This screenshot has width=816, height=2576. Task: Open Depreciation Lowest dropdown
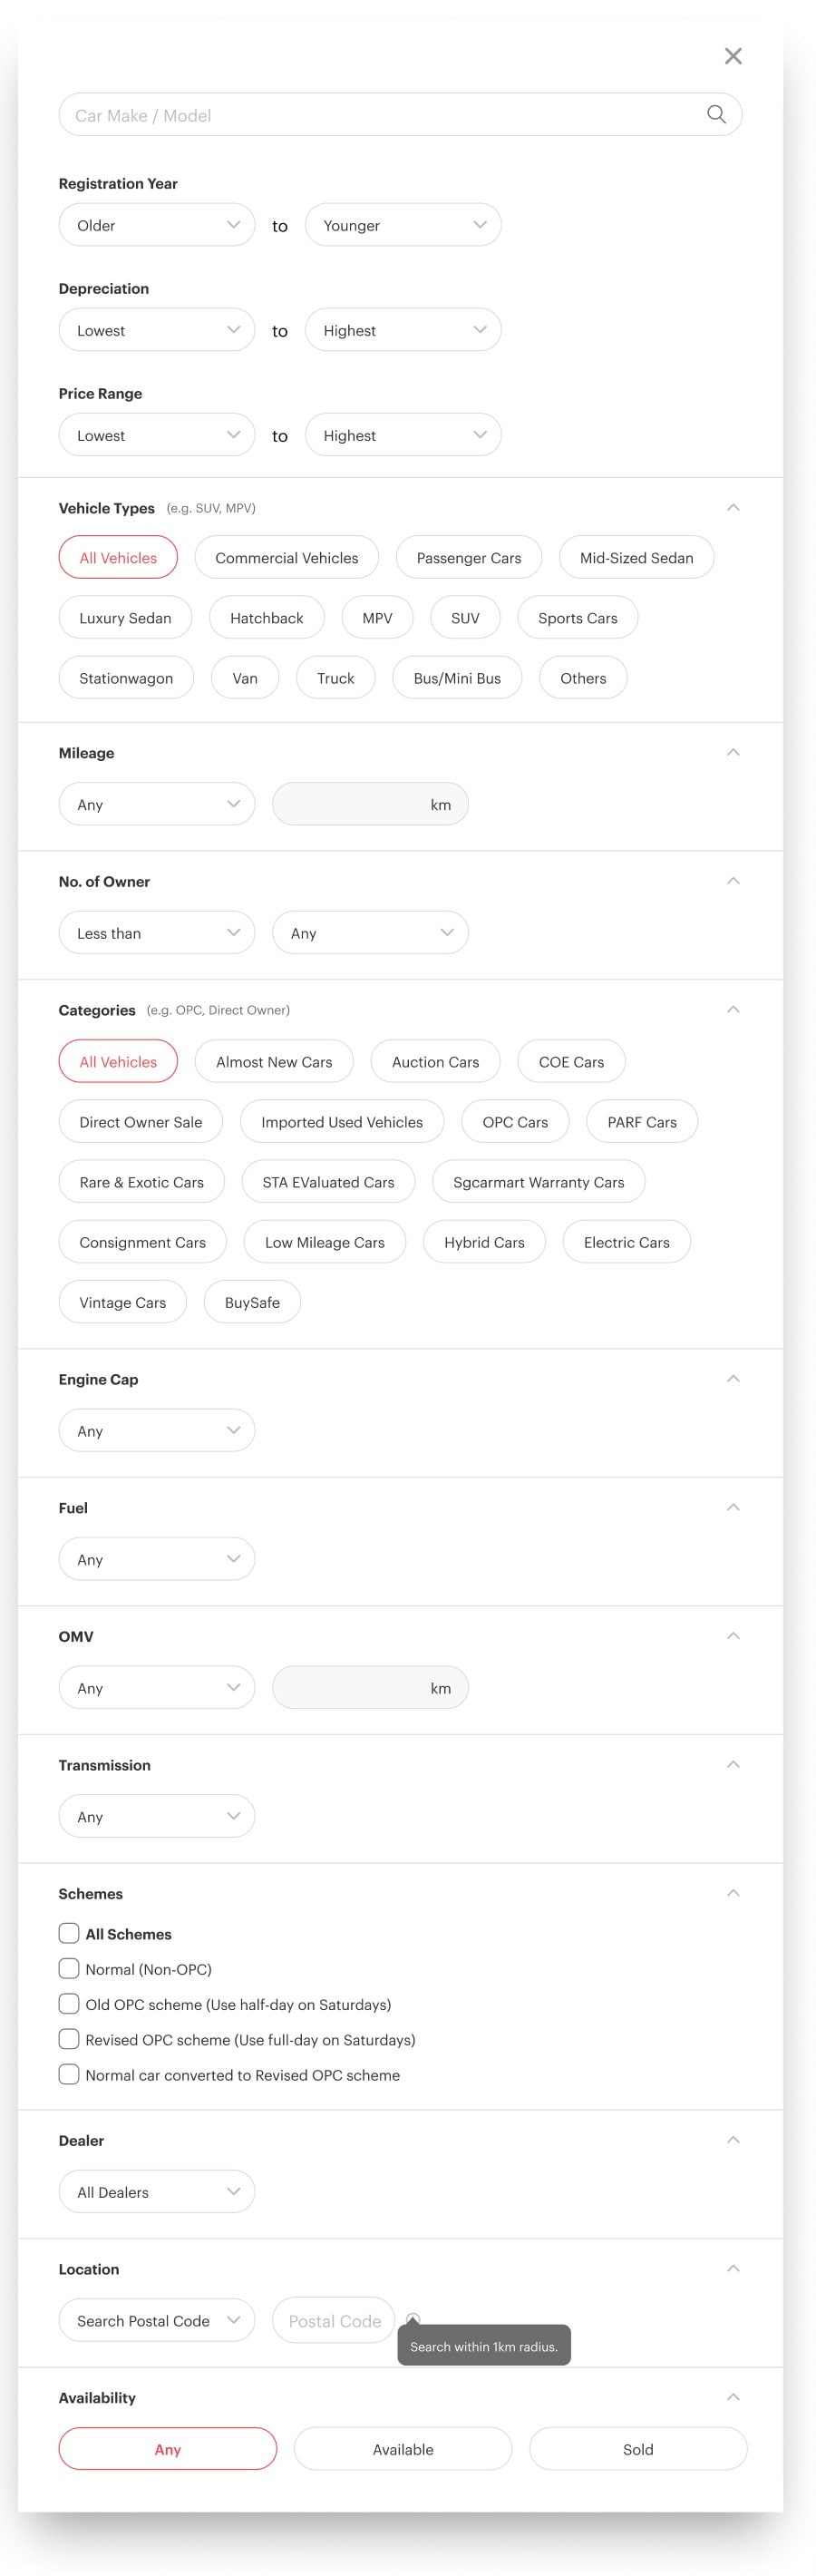point(157,330)
